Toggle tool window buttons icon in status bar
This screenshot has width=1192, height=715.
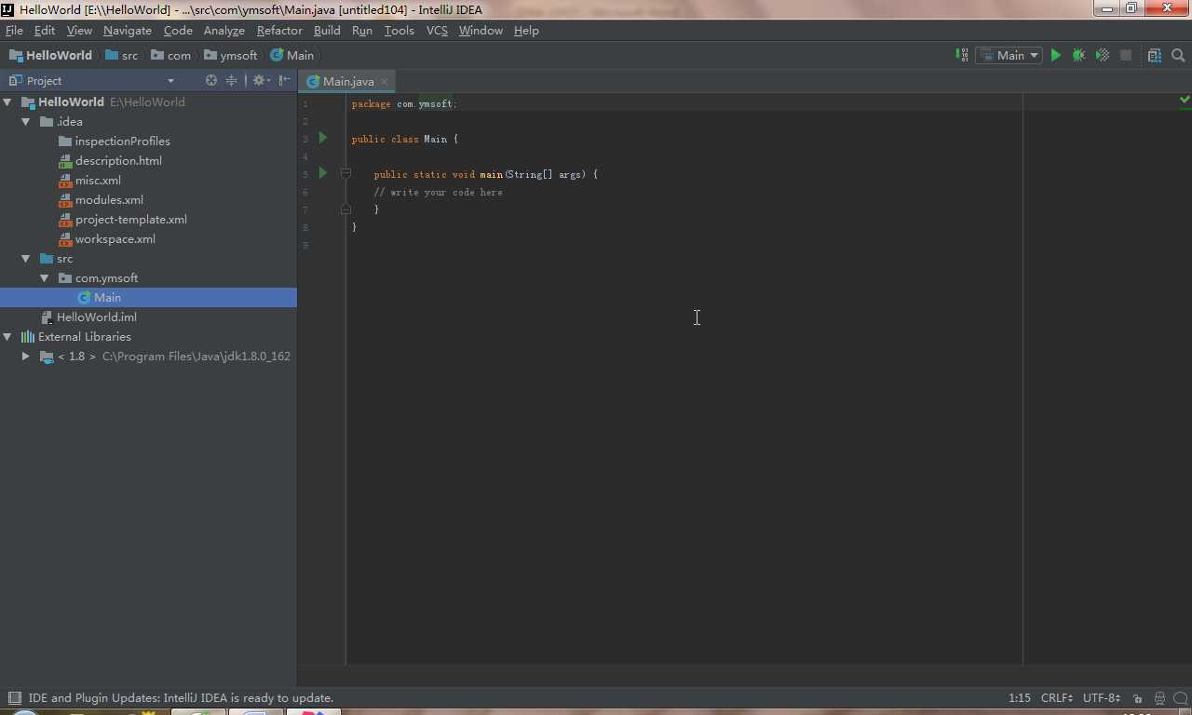[x=14, y=697]
